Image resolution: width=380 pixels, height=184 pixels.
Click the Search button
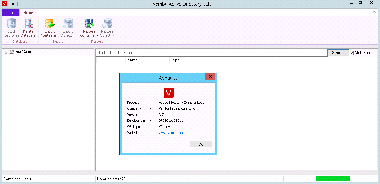(x=338, y=53)
